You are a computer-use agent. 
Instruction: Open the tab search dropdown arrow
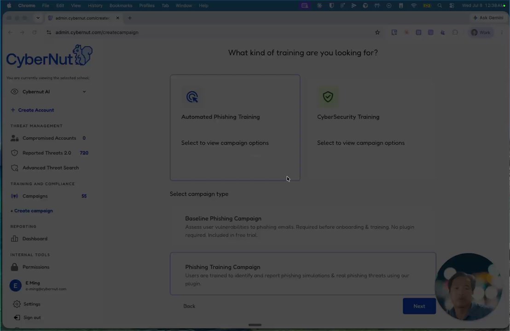point(38,18)
